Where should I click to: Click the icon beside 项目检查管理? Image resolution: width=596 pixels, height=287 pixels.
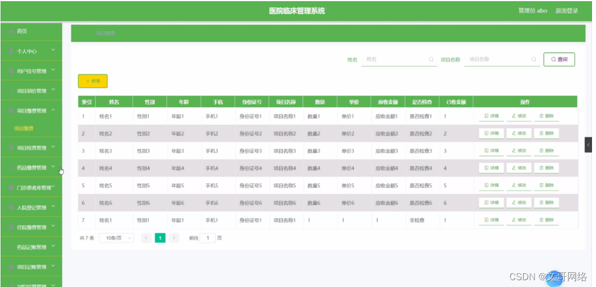point(11,147)
